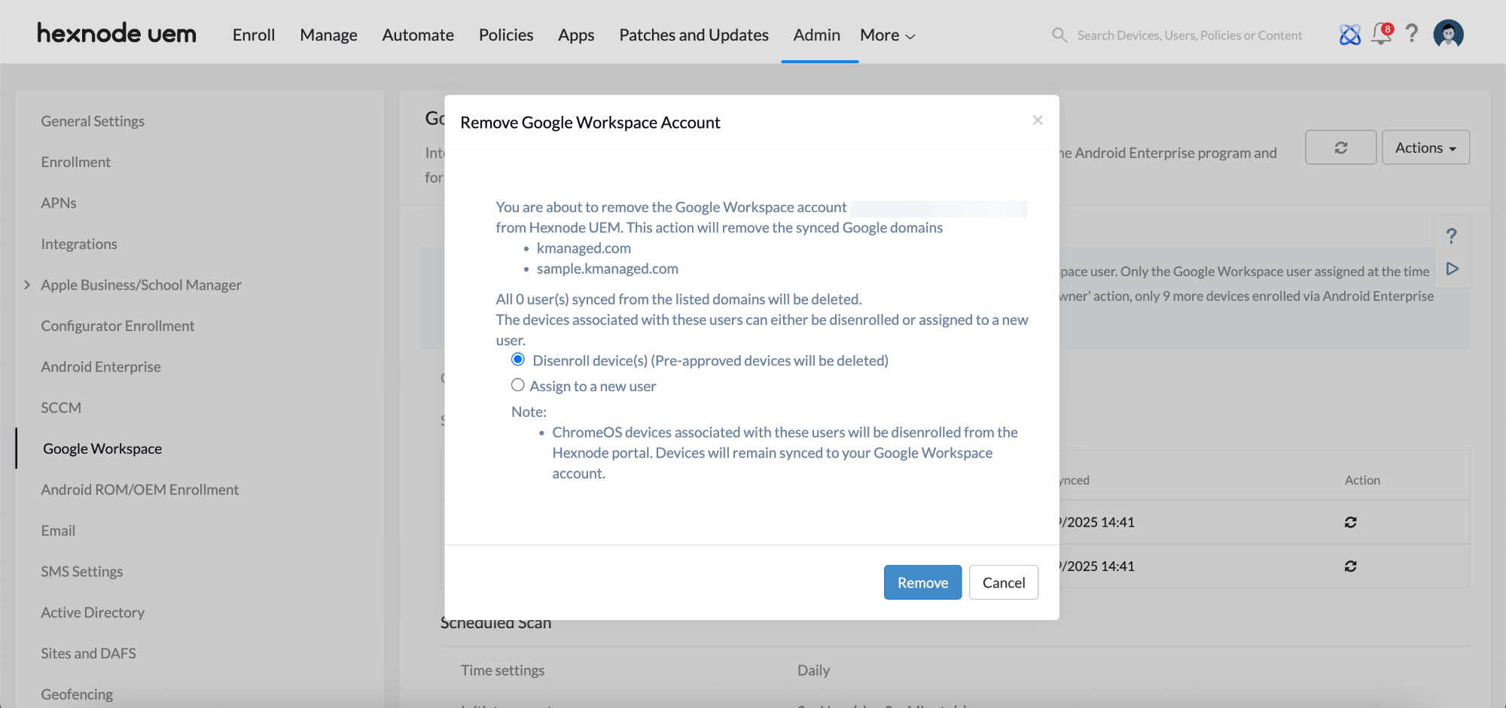Focus the Search Devices, Users, Policies field
Image resolution: width=1506 pixels, height=708 pixels.
click(1190, 35)
